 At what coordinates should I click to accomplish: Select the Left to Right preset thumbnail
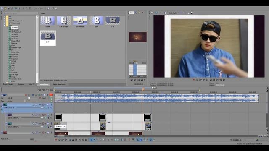64,21
